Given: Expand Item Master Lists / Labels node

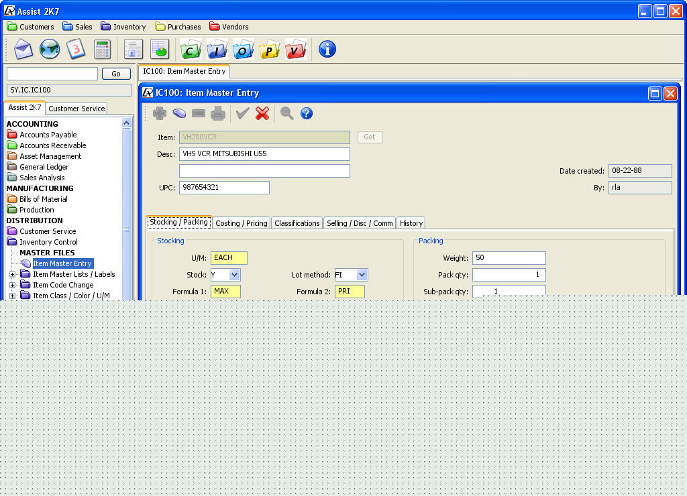Looking at the screenshot, I should pos(12,275).
